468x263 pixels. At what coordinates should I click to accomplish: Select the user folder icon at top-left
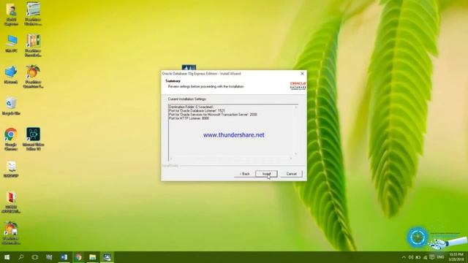pos(12,15)
